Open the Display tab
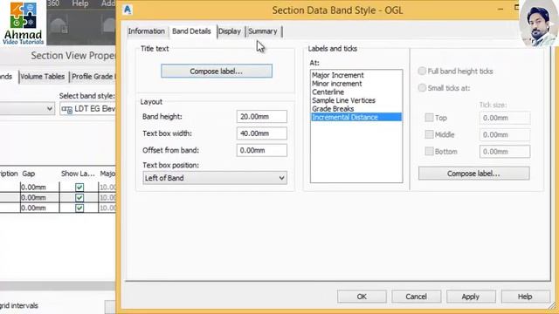The width and height of the screenshot is (559, 314). tap(230, 31)
